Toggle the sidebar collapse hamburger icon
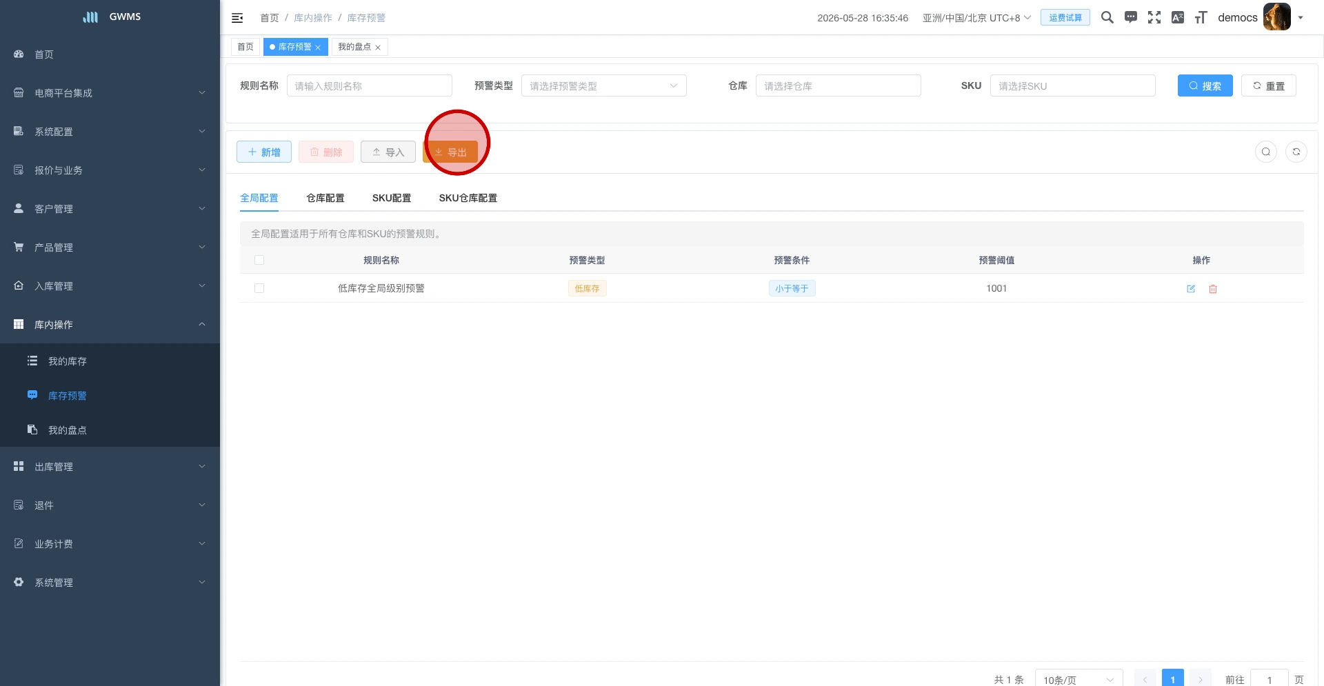This screenshot has height=686, width=1324. (237, 18)
